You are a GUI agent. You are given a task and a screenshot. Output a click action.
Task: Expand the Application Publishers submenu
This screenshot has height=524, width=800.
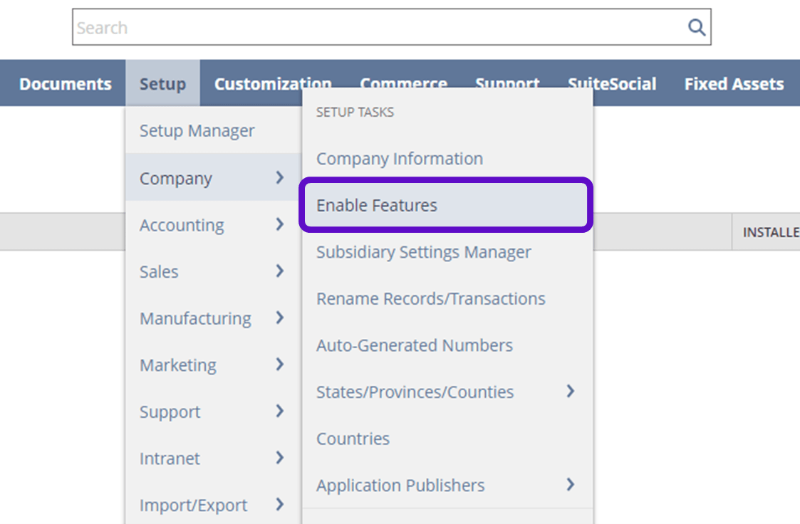pyautogui.click(x=569, y=485)
